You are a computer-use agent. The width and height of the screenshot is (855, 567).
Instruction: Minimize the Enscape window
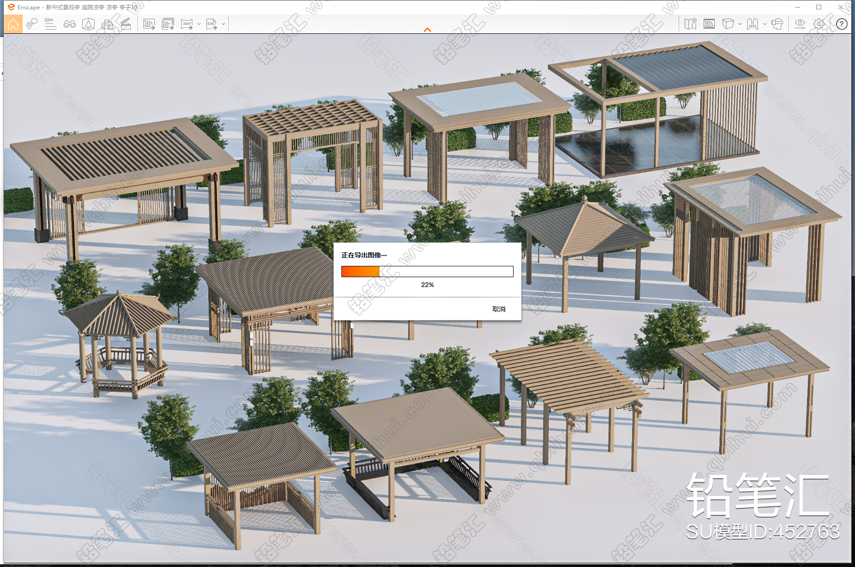coord(798,7)
